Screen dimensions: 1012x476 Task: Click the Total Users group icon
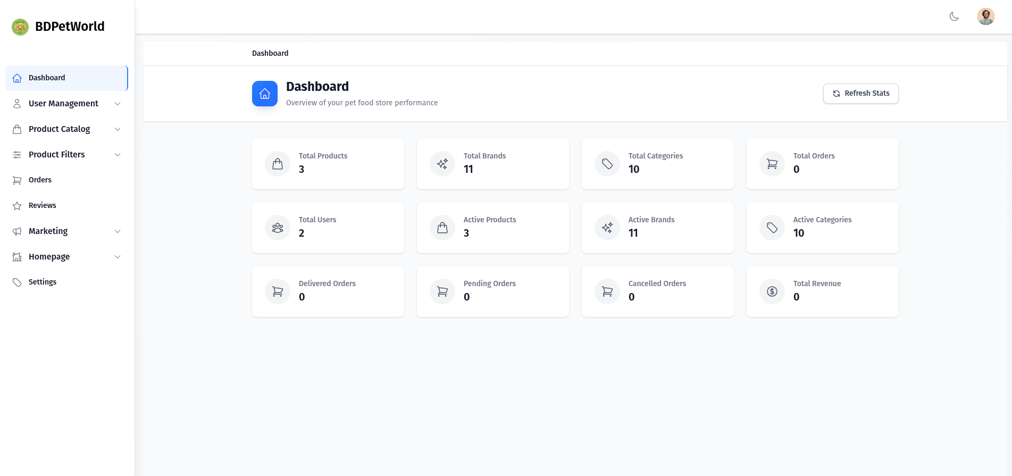[x=278, y=228]
